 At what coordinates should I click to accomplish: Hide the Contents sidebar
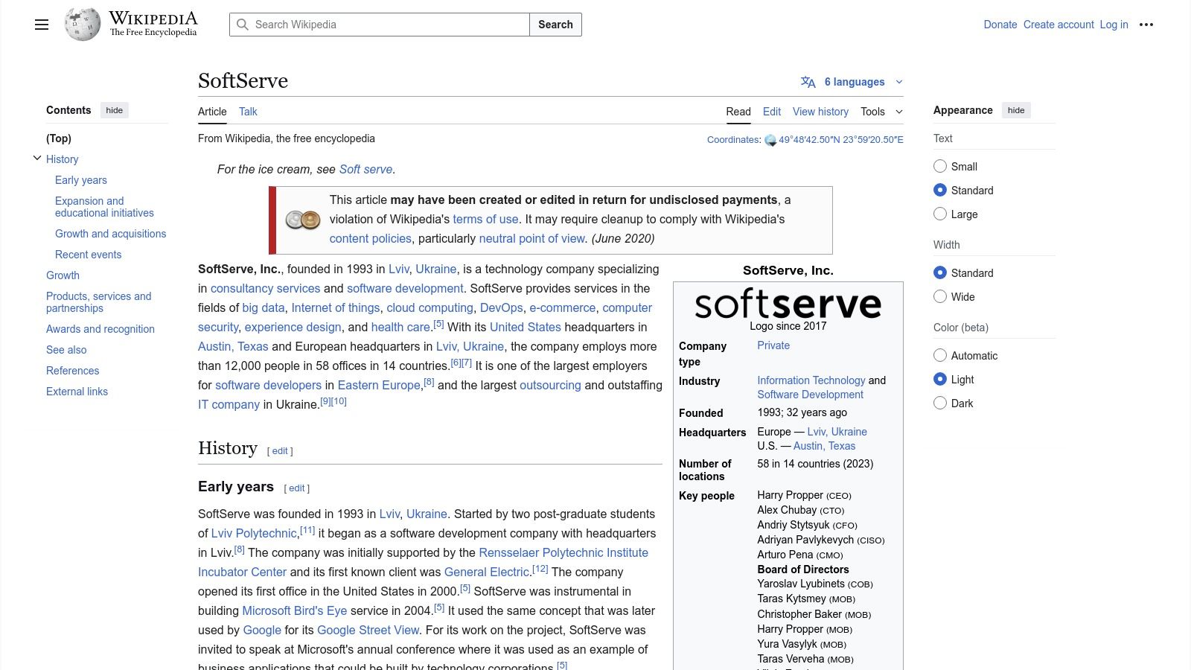[114, 110]
